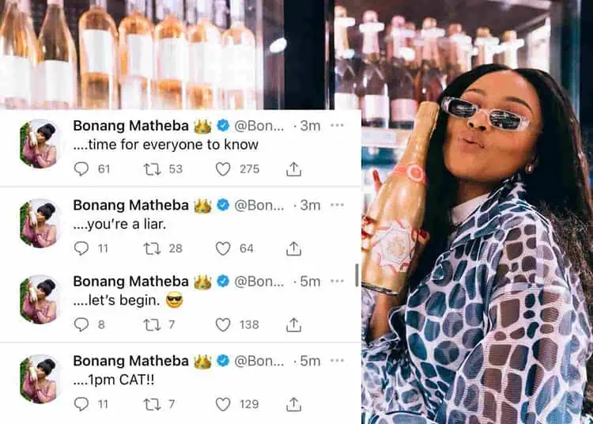The image size is (593, 424).
Task: Share the '1pm CAT!!' tweet
Action: point(294,404)
